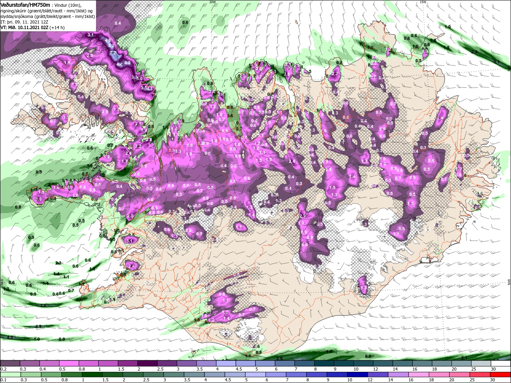Click the palest green swatch starting the rain legend
This screenshot has width=511, height=383.
point(10,374)
